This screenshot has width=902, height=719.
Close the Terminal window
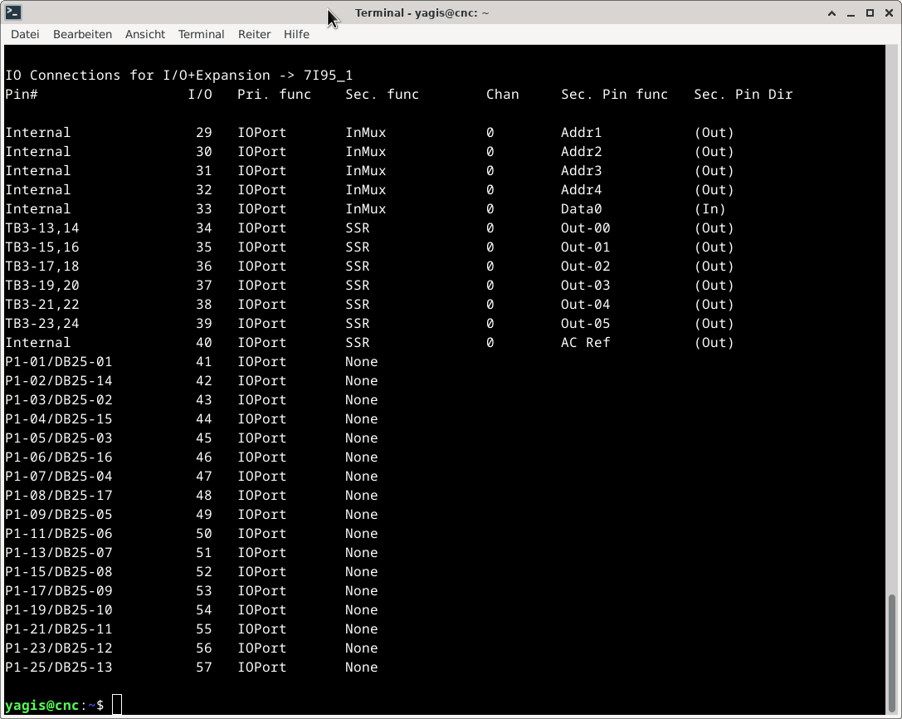[x=889, y=12]
